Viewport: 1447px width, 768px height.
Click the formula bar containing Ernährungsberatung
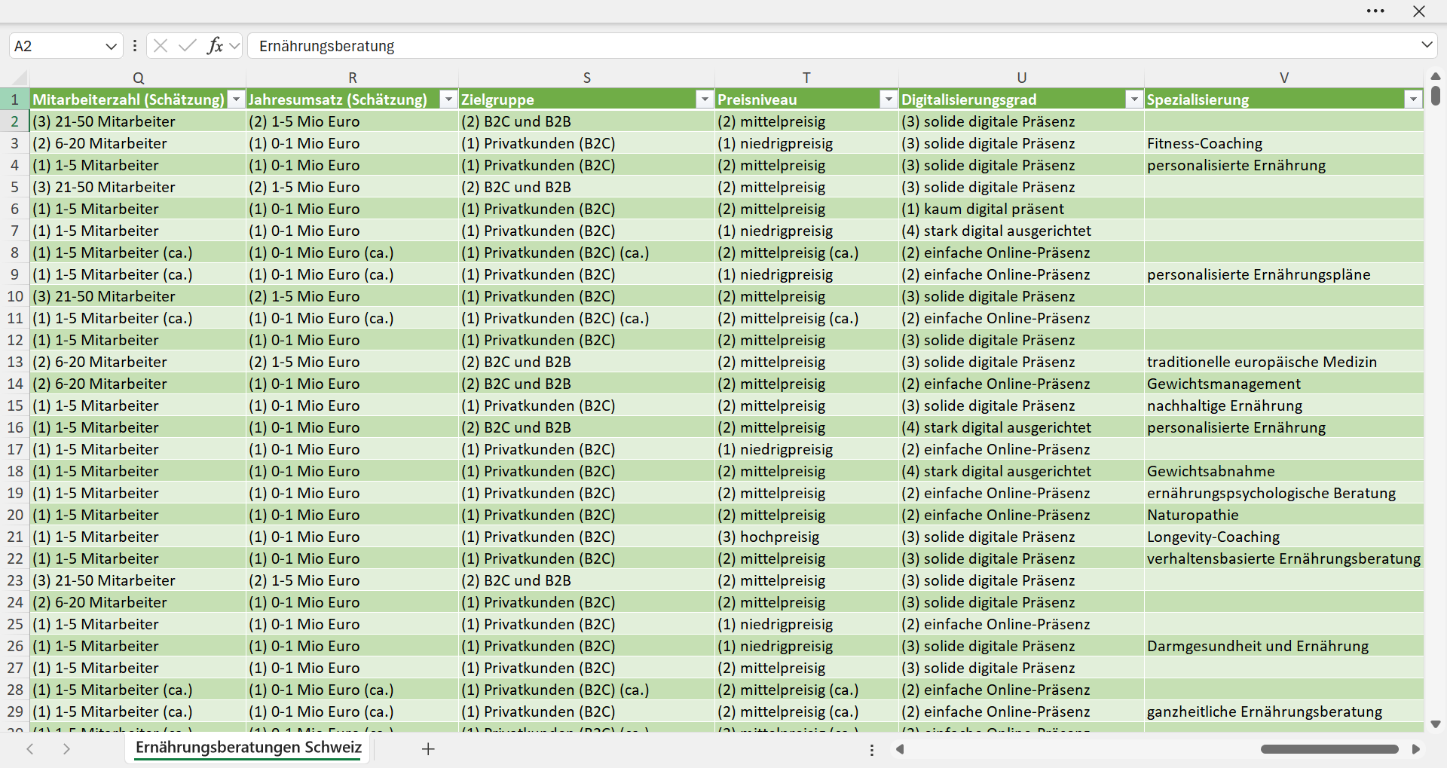click(833, 46)
